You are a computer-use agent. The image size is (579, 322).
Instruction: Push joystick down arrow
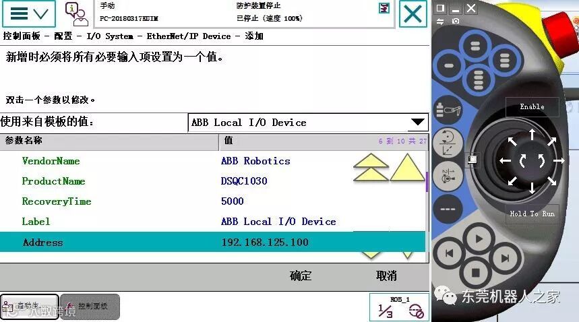[532, 188]
